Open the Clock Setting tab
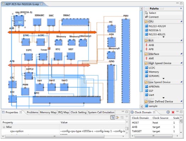This screenshot has width=186, height=141. (x=78, y=112)
